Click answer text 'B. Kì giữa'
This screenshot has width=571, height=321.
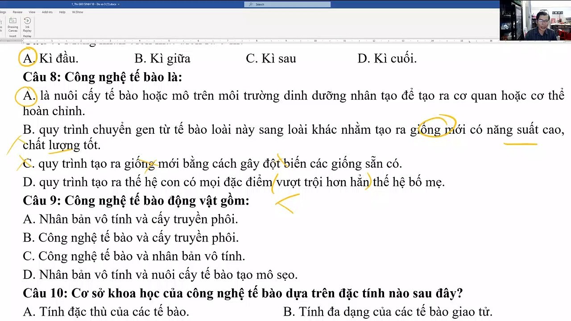tap(162, 58)
